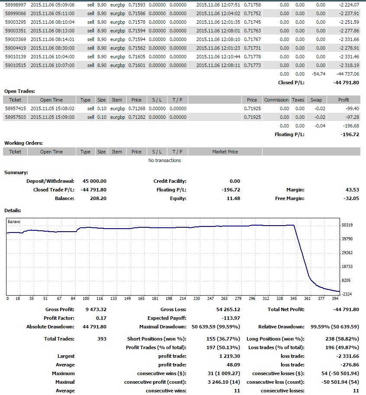This screenshot has height=395, width=366.
Task: Click Absolute Drawdown value 44 791.80
Action: click(x=94, y=327)
